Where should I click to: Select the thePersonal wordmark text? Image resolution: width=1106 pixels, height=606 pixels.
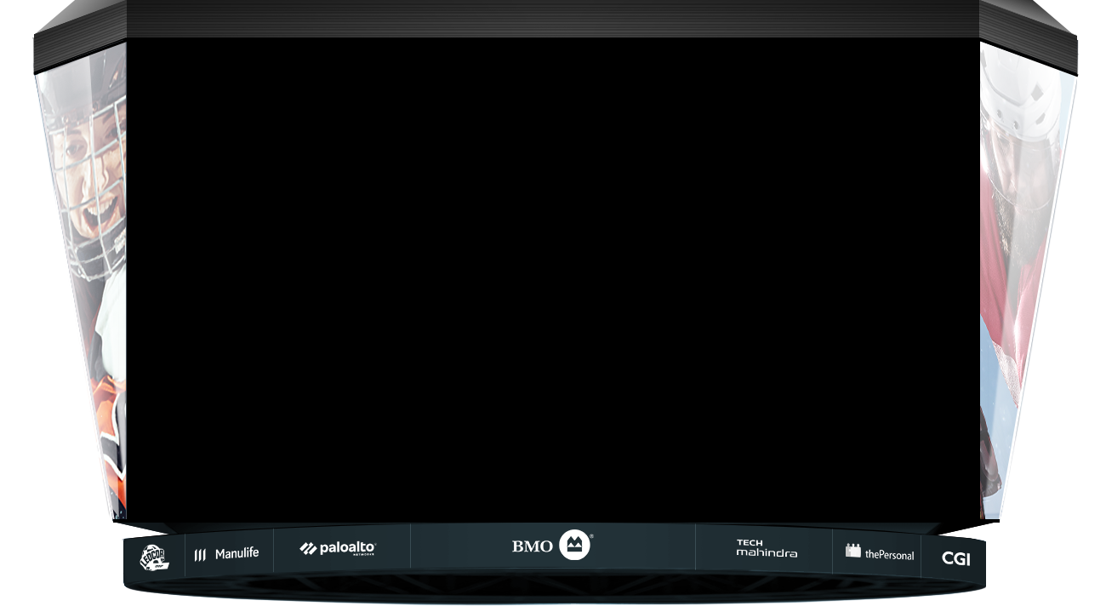pyautogui.click(x=889, y=555)
